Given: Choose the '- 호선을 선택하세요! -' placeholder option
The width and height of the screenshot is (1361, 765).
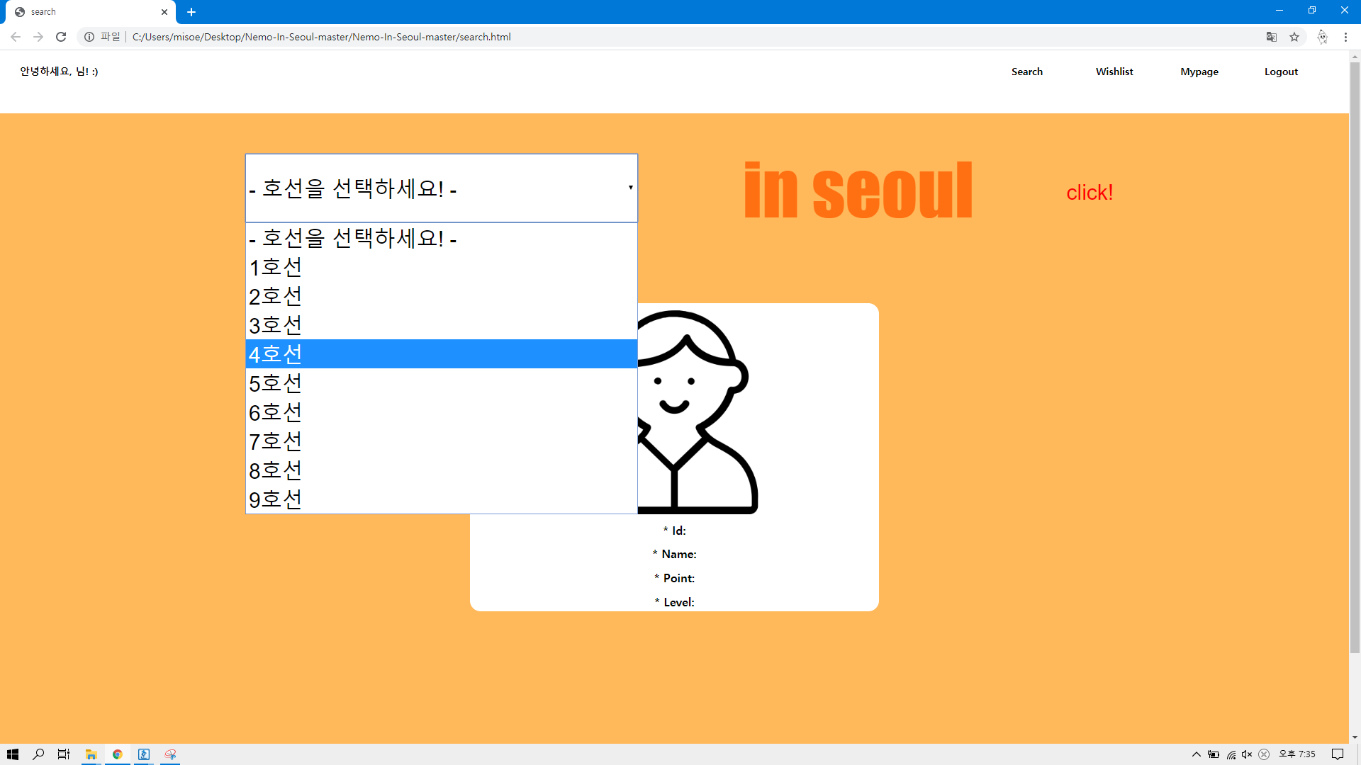Looking at the screenshot, I should coord(442,238).
